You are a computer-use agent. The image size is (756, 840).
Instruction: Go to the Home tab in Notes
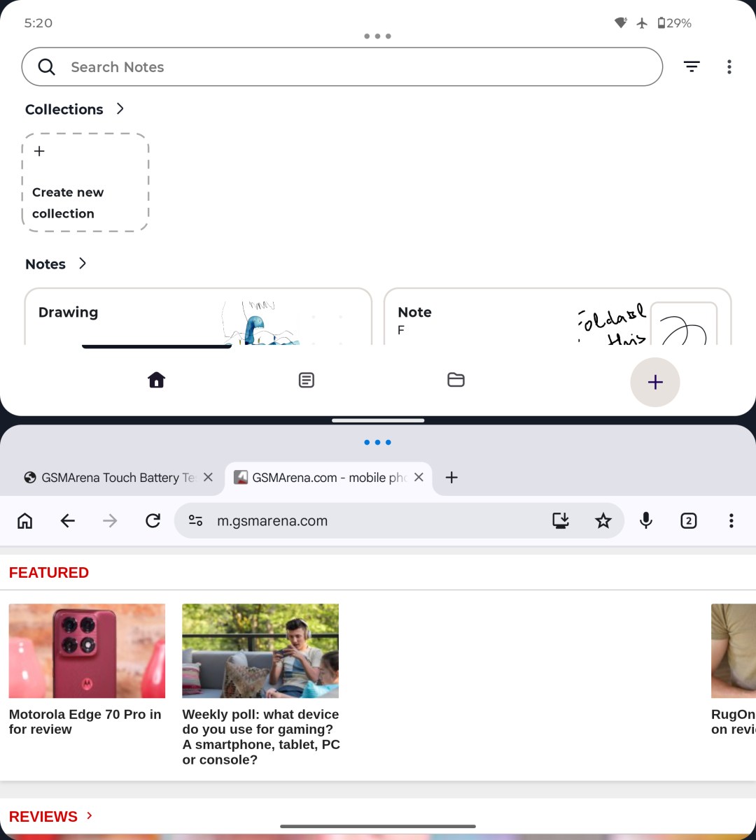(156, 380)
